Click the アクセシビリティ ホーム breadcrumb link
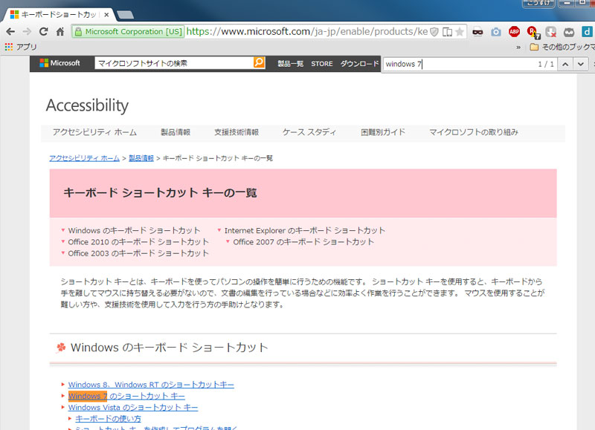The height and width of the screenshot is (430, 595). pos(84,158)
